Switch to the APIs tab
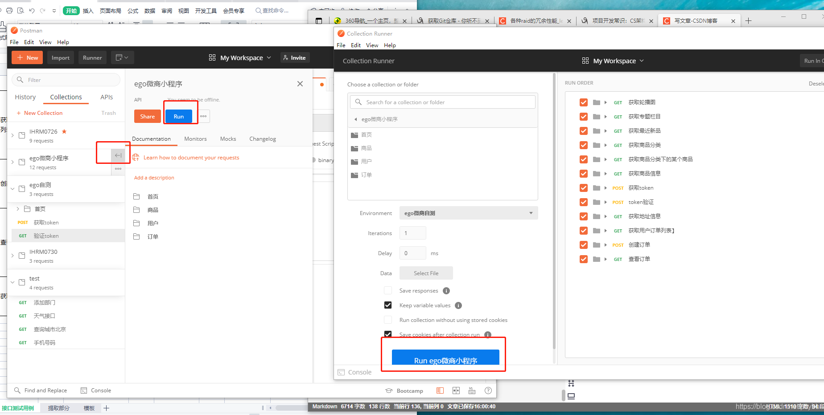The width and height of the screenshot is (824, 415). (107, 97)
